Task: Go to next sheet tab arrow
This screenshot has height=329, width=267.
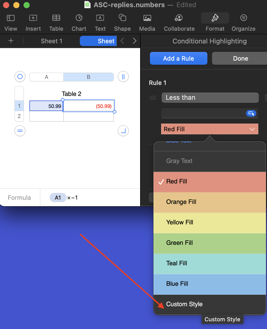Action: coord(135,41)
